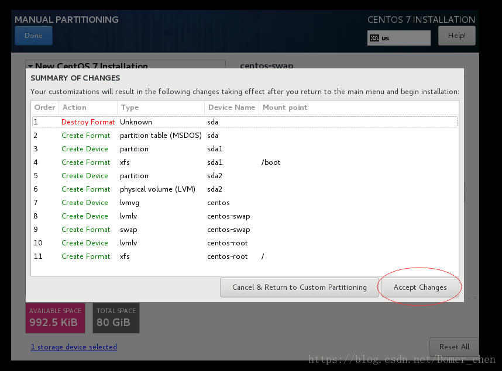Click the 'lvmvg' type cell
This screenshot has width=502, height=371.
[x=129, y=203]
